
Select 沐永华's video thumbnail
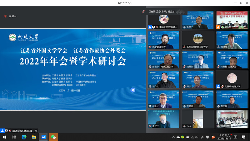tap(232, 20)
